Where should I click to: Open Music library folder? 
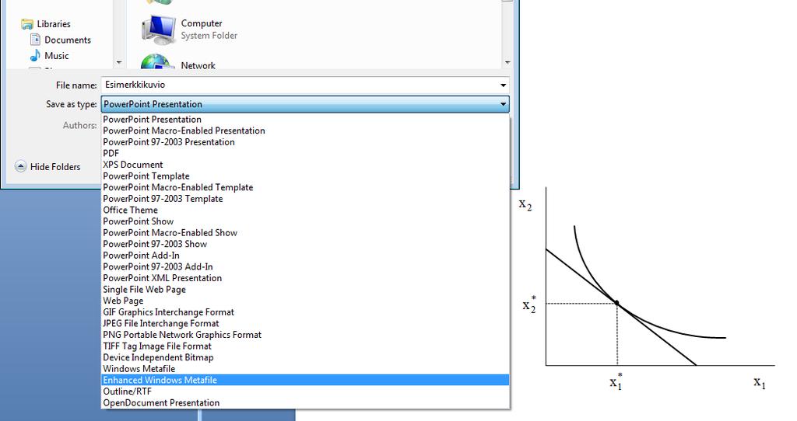pos(56,55)
